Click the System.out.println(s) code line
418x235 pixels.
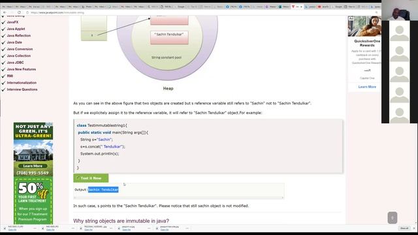[x=100, y=154]
